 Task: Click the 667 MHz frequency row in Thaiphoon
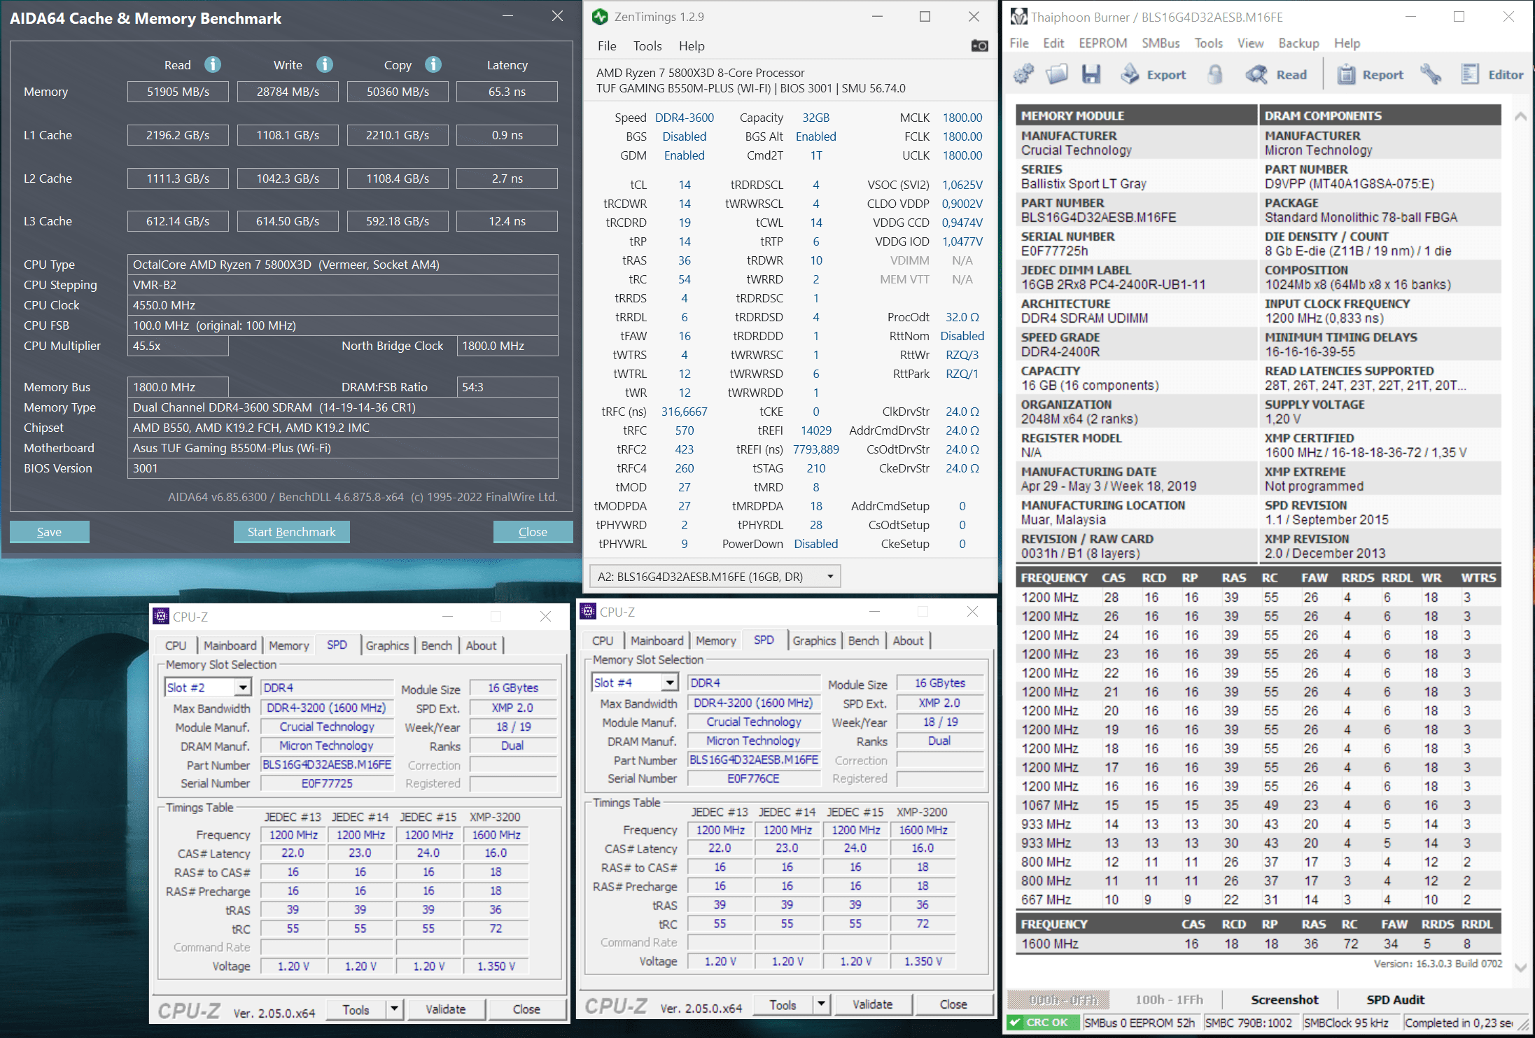(x=1258, y=899)
